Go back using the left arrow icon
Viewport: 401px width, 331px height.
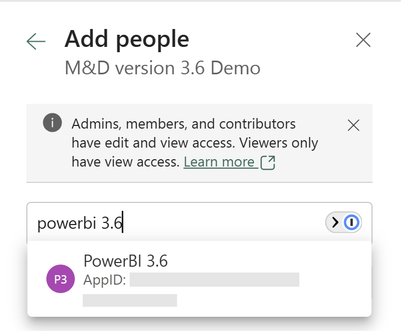point(36,41)
